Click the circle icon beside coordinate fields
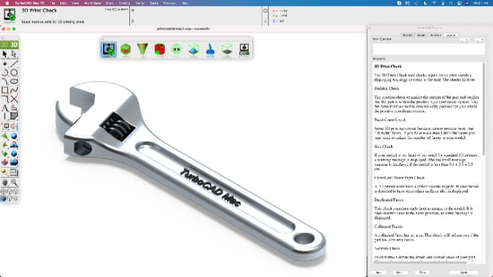This screenshot has width=493, height=277. coord(265,11)
